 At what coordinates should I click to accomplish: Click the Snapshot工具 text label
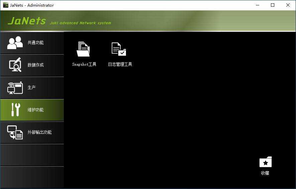click(x=84, y=65)
